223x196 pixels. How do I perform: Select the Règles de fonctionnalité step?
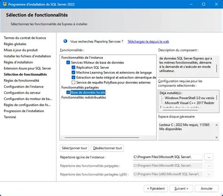point(22,81)
